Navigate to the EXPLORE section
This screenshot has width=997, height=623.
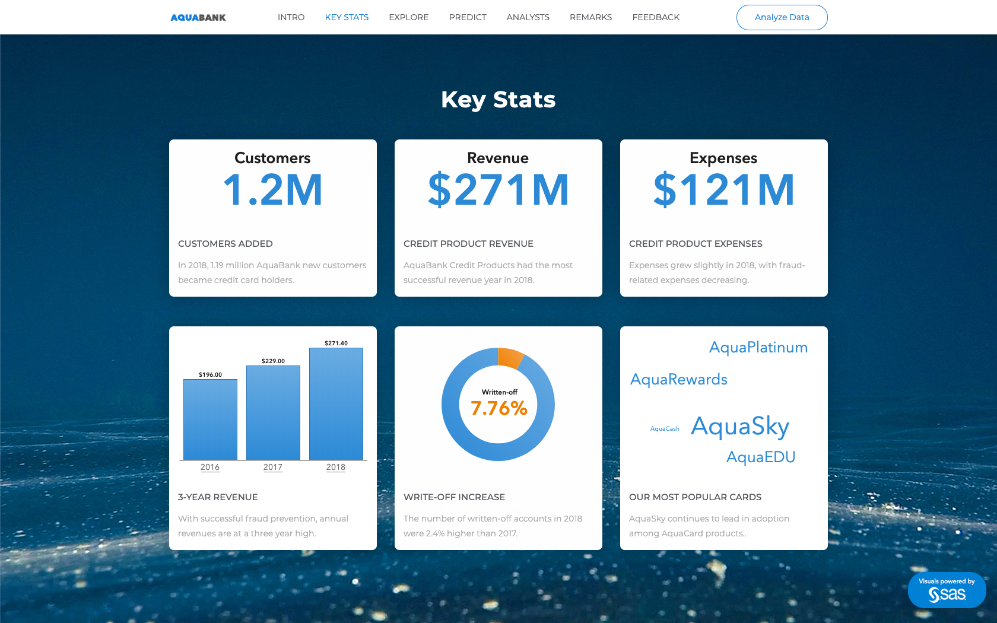tap(408, 17)
